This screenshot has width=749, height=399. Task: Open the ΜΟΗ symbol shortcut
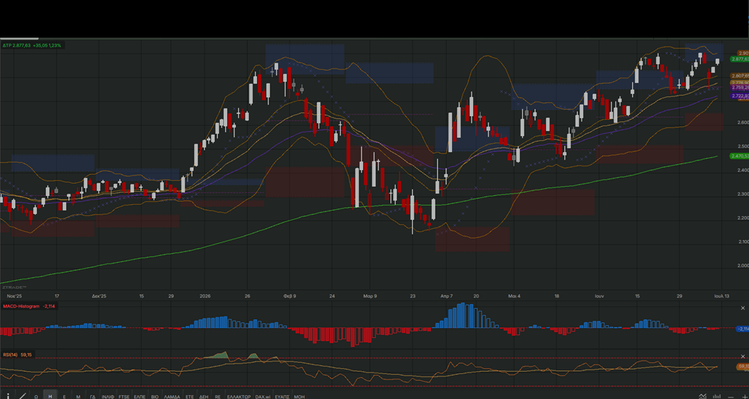299,396
